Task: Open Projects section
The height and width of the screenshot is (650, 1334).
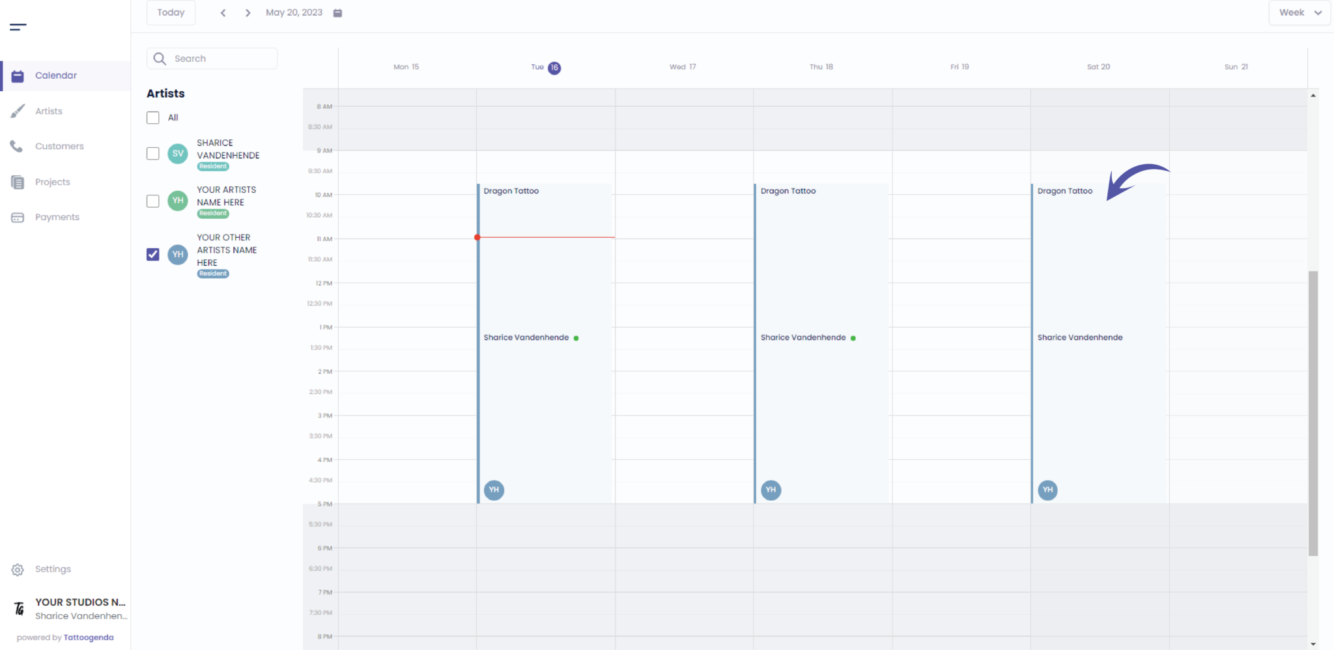Action: pyautogui.click(x=52, y=182)
